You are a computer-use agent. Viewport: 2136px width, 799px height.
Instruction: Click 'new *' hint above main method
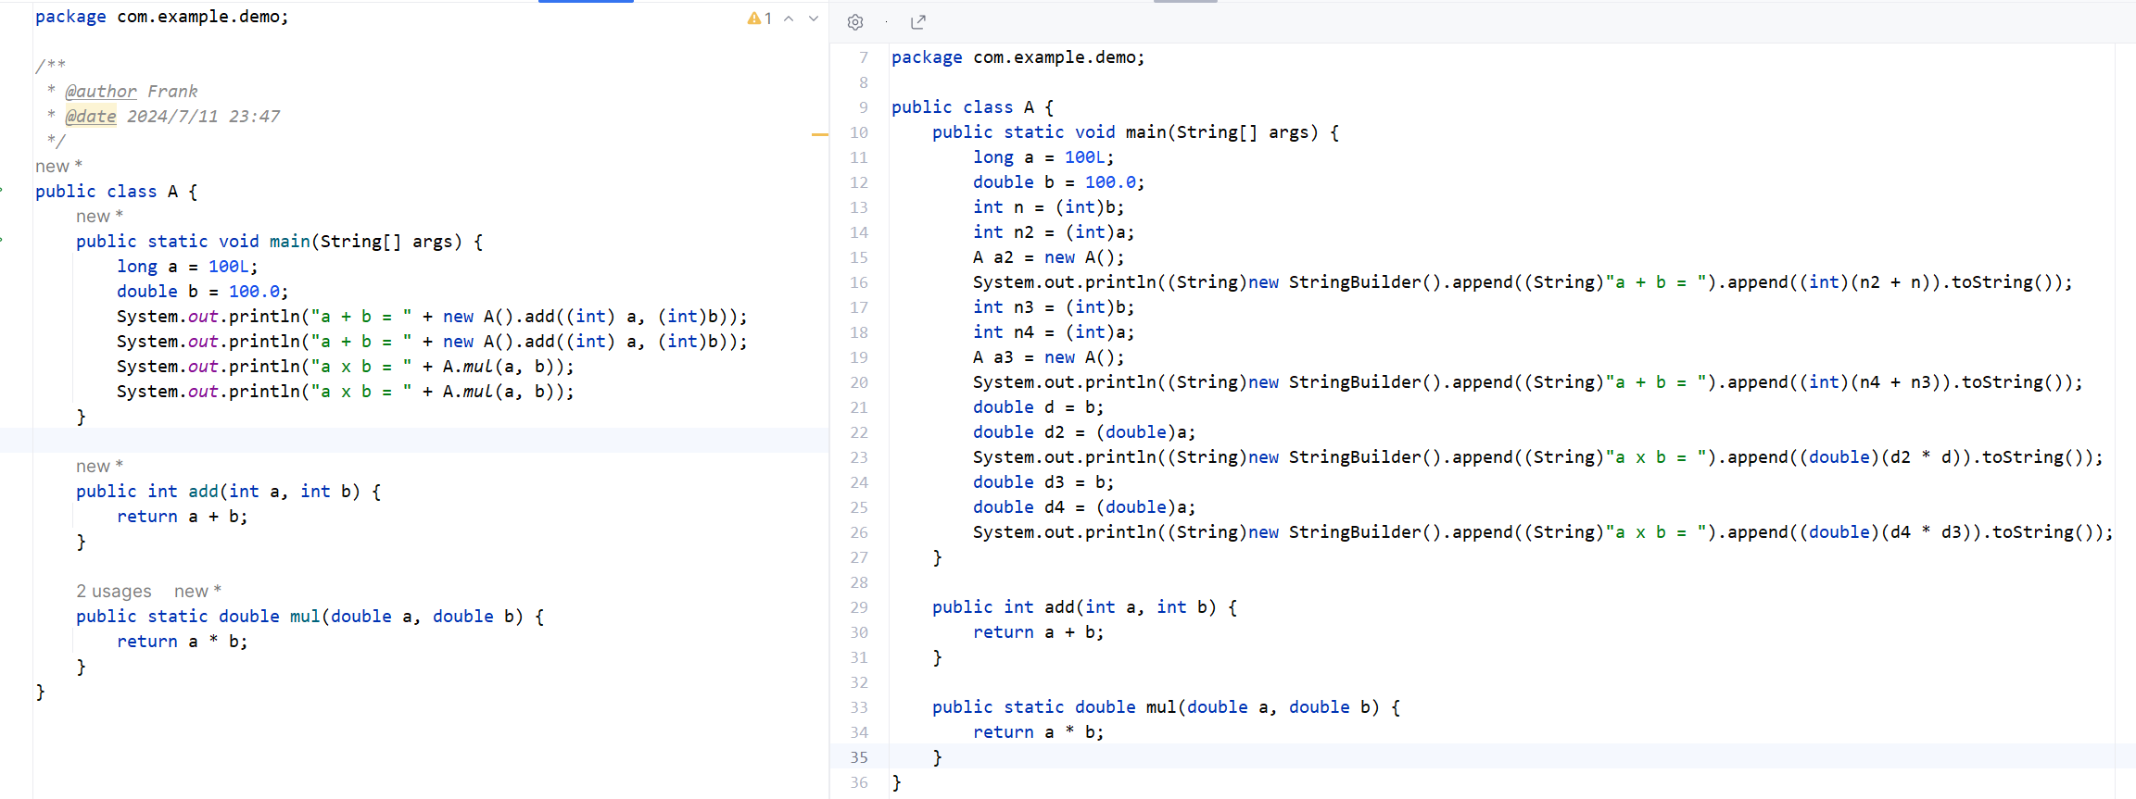(99, 216)
